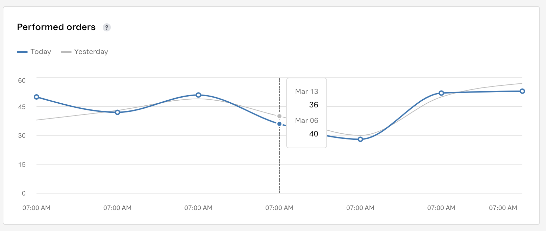546x231 pixels.
Task: Click the 0 label on the y-axis
Action: [24, 193]
